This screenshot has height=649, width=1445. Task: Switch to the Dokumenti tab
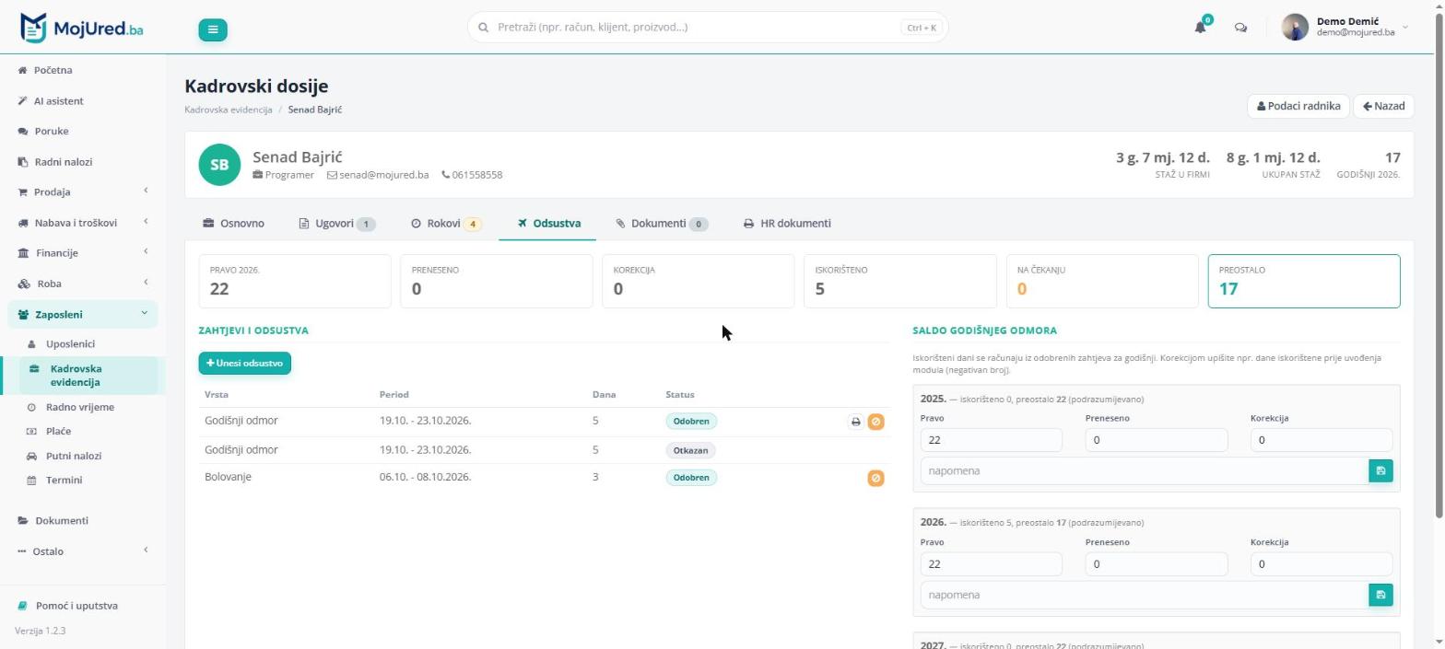click(x=662, y=224)
